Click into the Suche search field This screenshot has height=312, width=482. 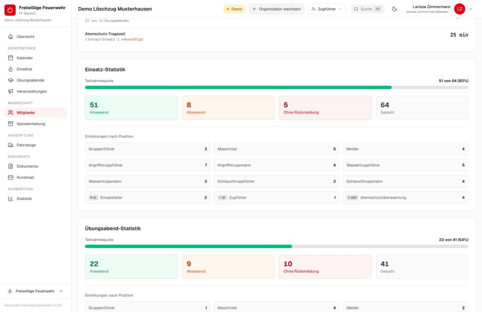pos(368,9)
